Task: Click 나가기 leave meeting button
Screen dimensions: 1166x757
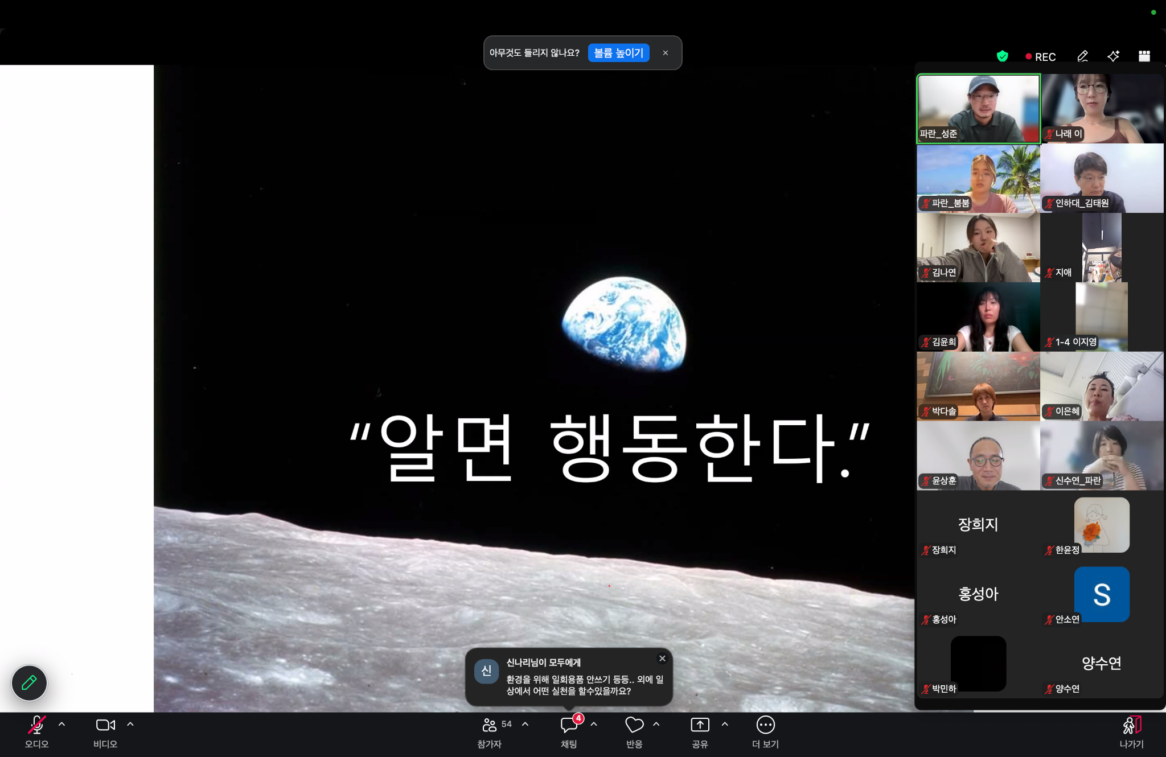Action: (x=1132, y=731)
